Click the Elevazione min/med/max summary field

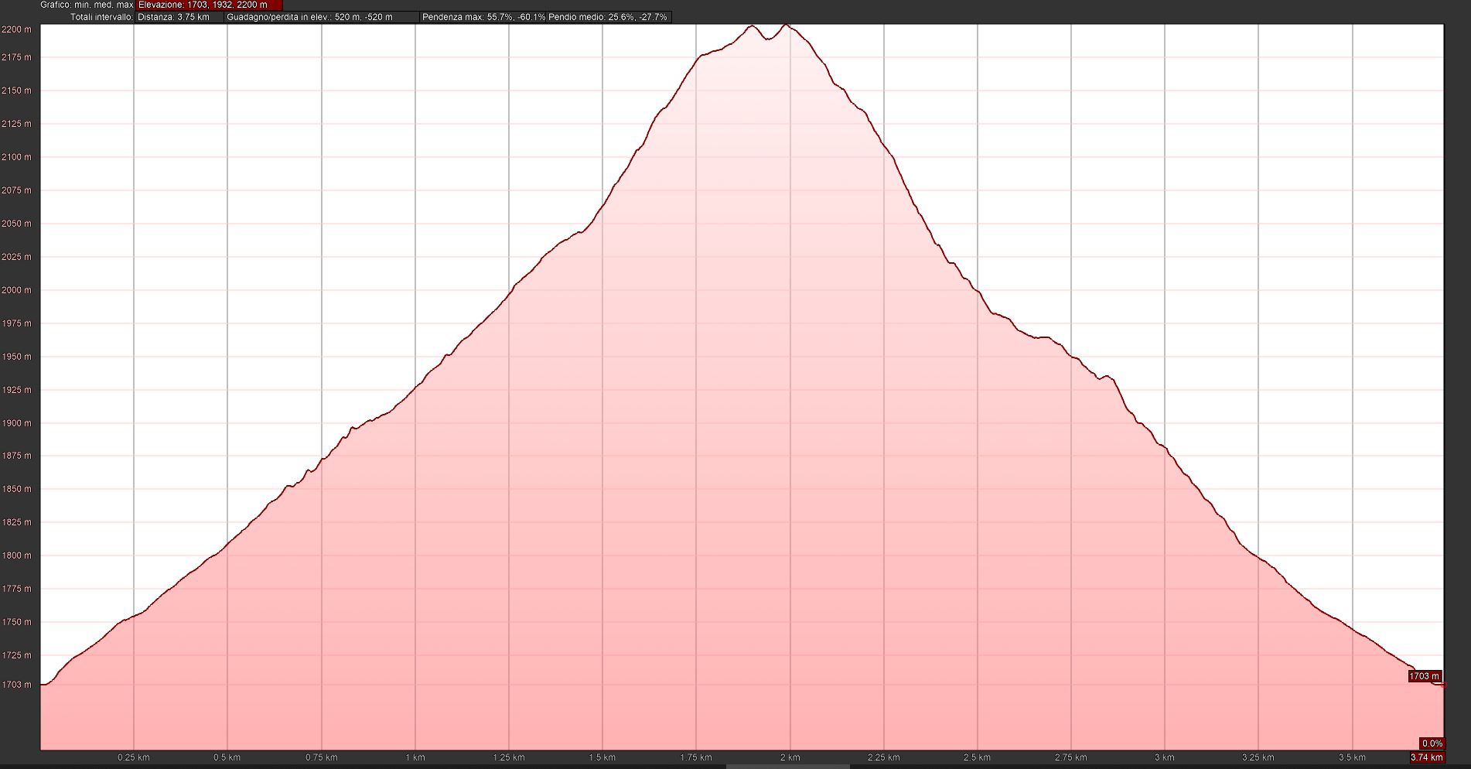coord(209,5)
